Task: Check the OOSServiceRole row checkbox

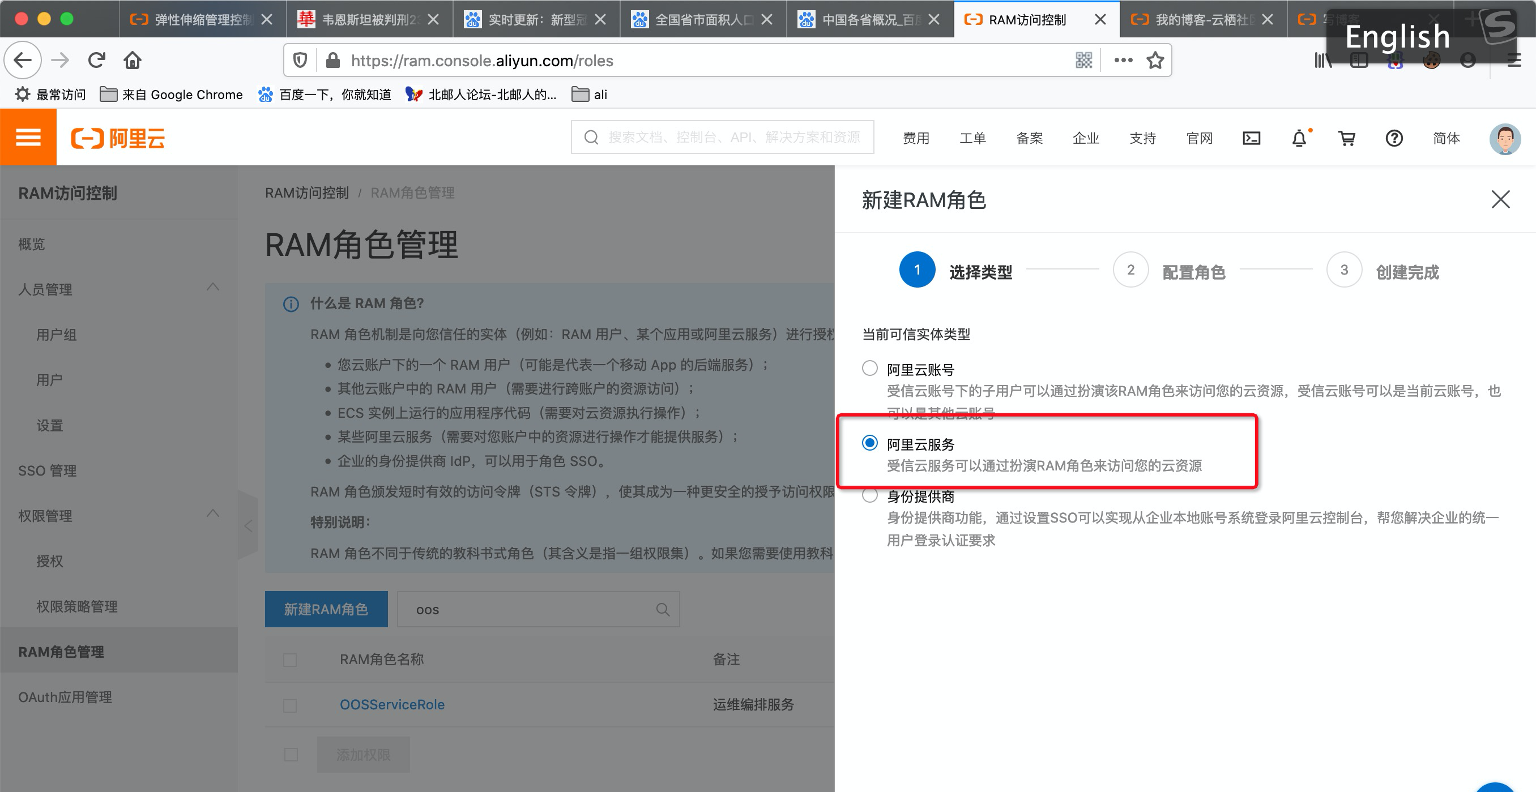Action: click(x=290, y=705)
